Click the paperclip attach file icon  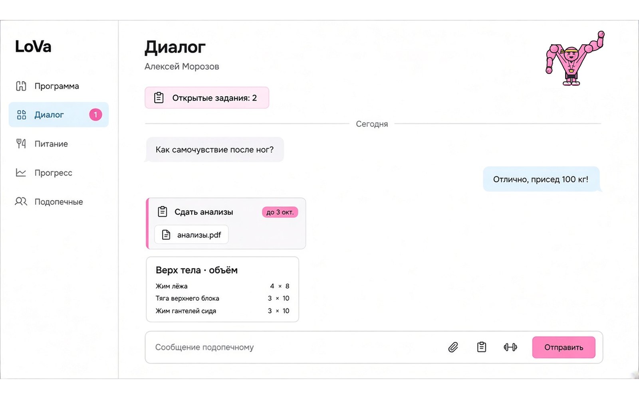tap(453, 347)
